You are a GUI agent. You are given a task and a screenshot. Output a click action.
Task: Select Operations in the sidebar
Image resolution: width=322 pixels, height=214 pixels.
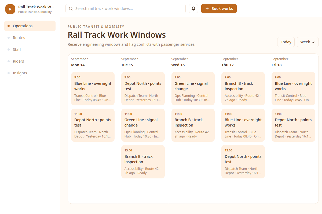30,26
